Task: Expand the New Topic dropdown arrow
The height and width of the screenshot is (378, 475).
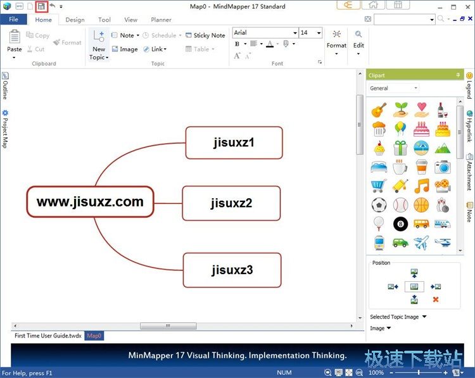Action: (x=107, y=58)
